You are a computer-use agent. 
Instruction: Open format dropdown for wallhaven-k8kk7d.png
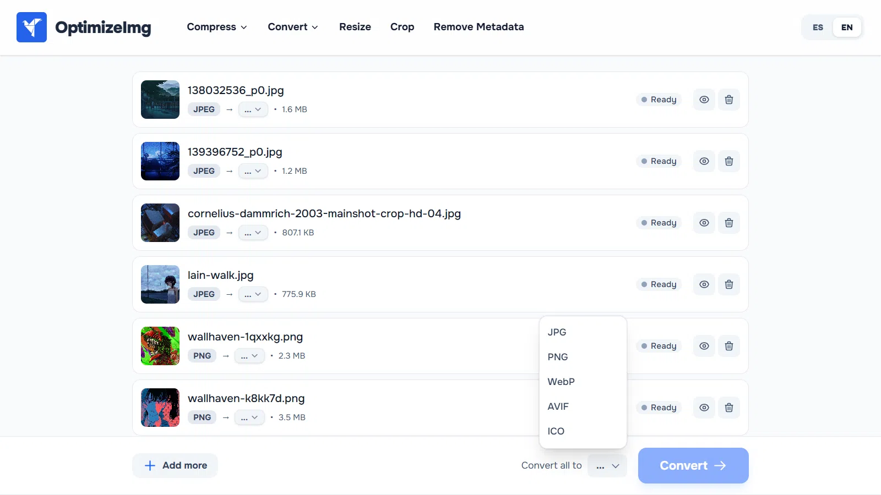(249, 417)
